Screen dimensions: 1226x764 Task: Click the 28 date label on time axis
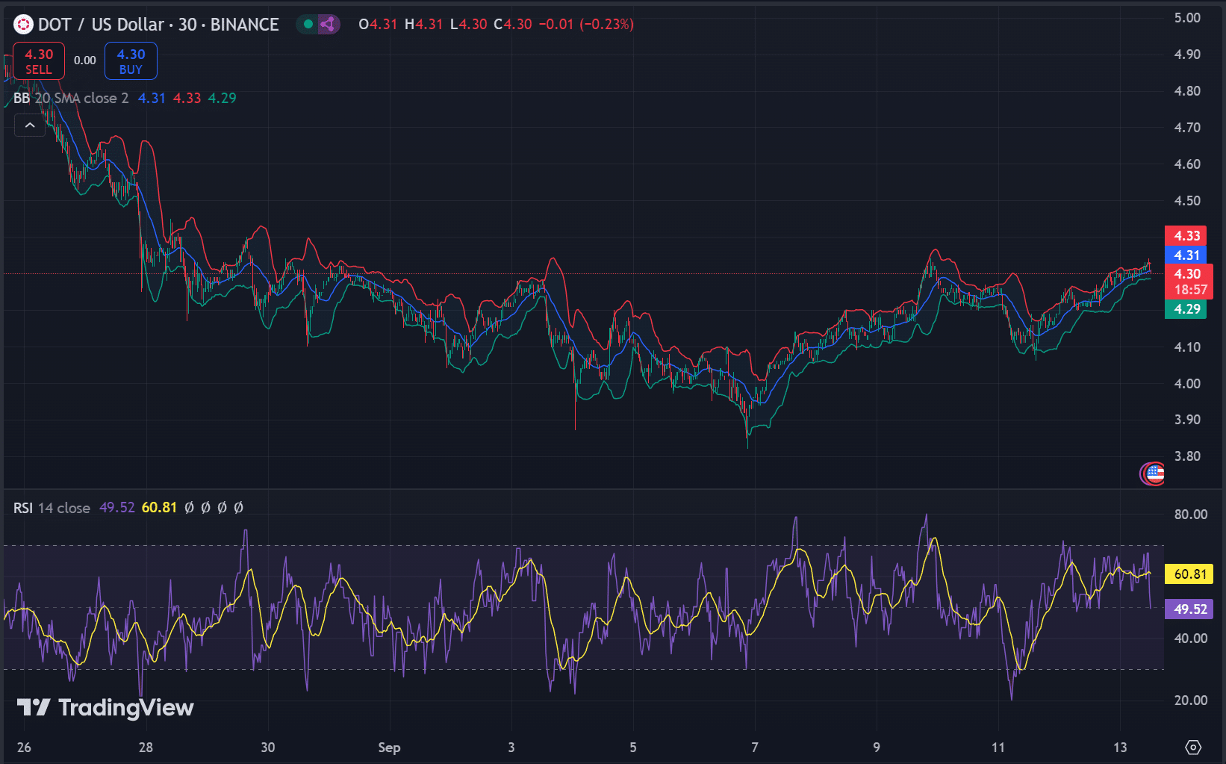pyautogui.click(x=146, y=748)
